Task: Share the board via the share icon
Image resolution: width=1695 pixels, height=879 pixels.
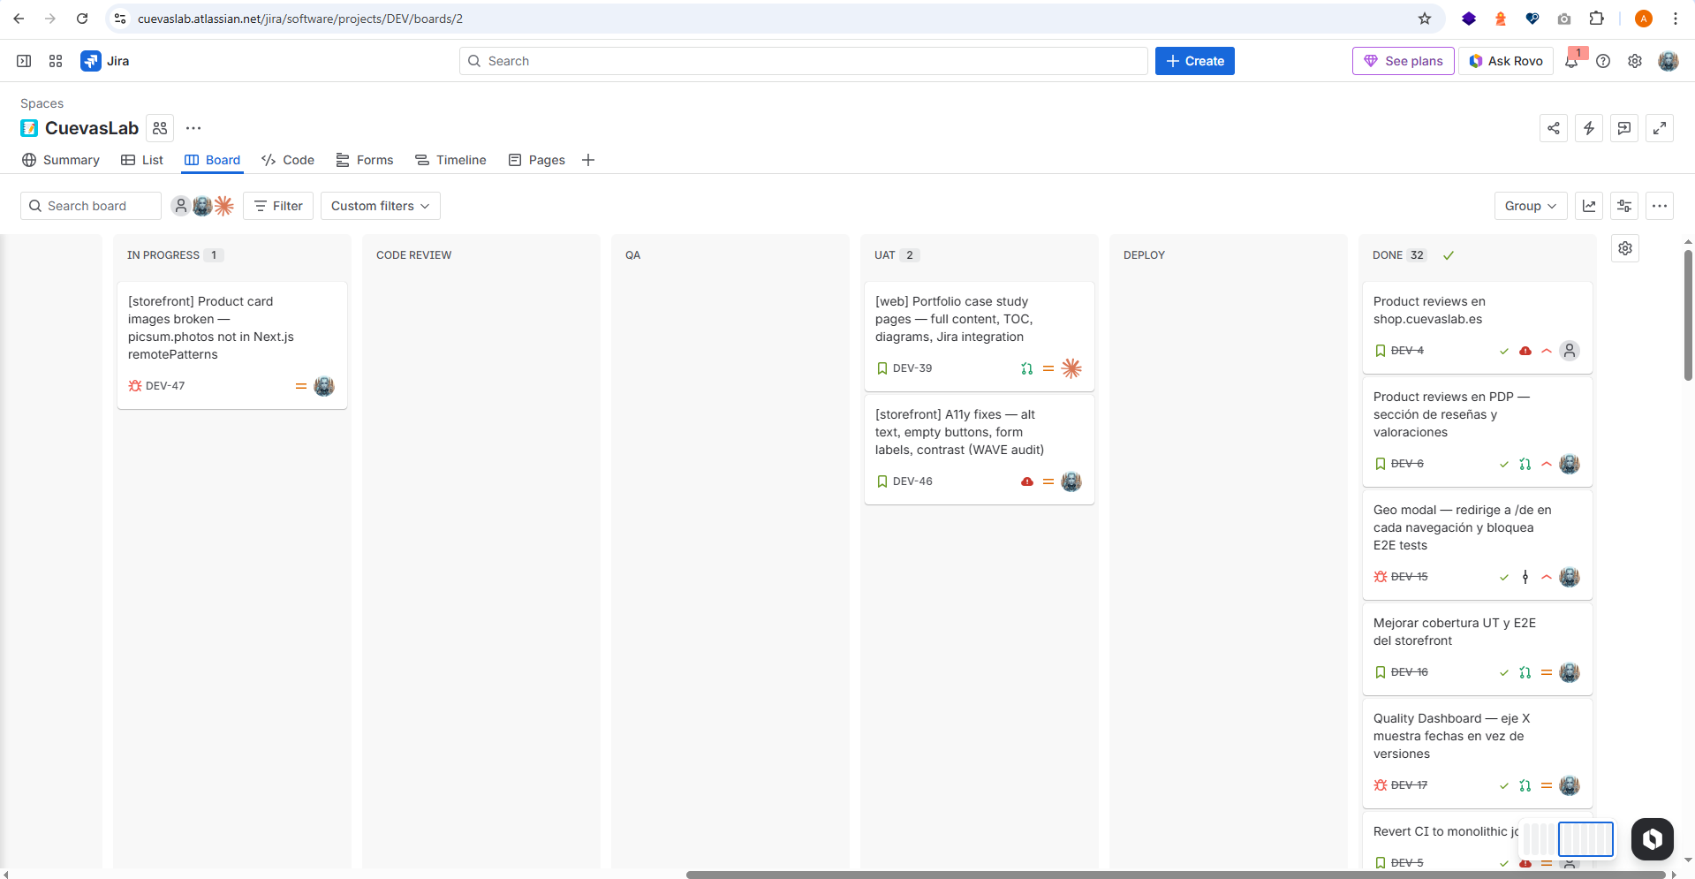Action: pos(1555,128)
